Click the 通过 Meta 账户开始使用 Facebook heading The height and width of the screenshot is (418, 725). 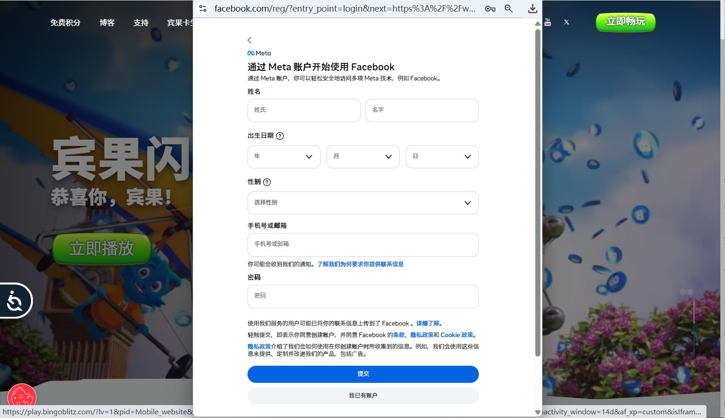(321, 67)
